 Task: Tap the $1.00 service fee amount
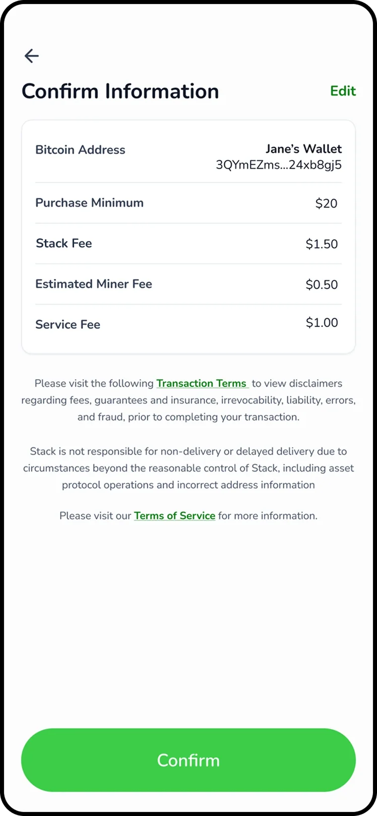tap(322, 323)
